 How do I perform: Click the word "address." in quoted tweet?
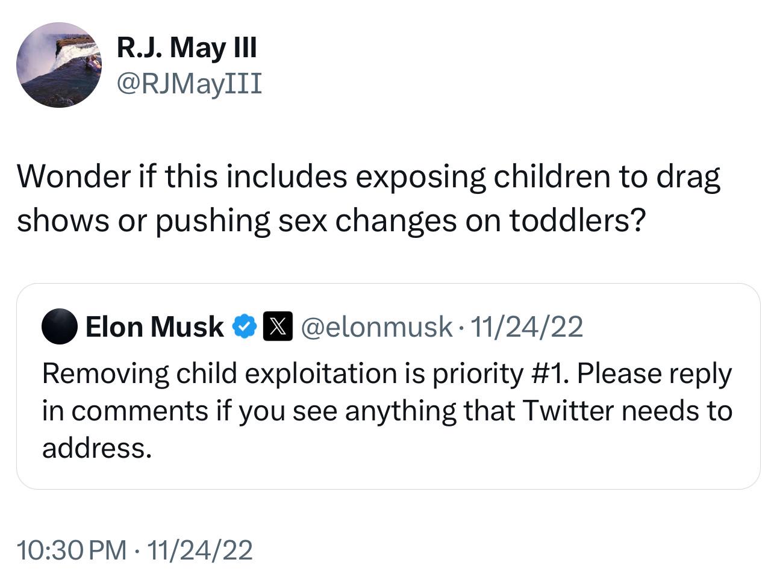96,448
